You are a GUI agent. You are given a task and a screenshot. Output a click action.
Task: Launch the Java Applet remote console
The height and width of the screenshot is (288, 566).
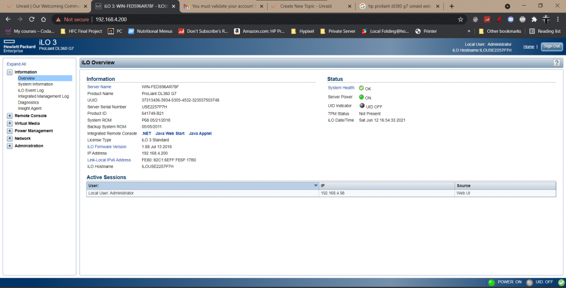click(x=200, y=134)
